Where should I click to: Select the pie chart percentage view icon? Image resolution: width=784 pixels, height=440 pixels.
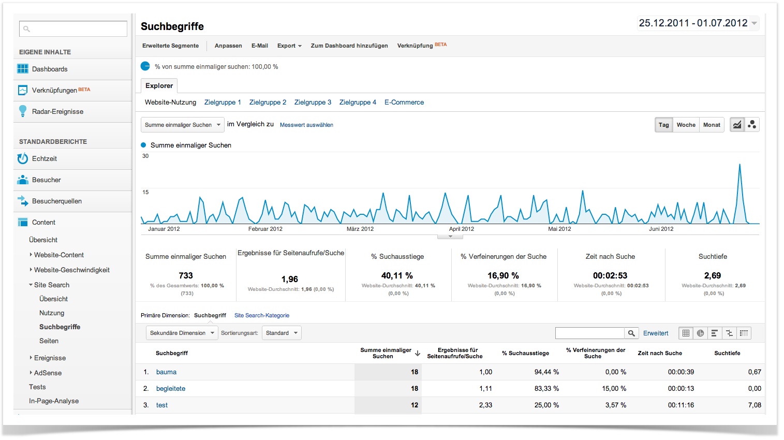(x=700, y=333)
